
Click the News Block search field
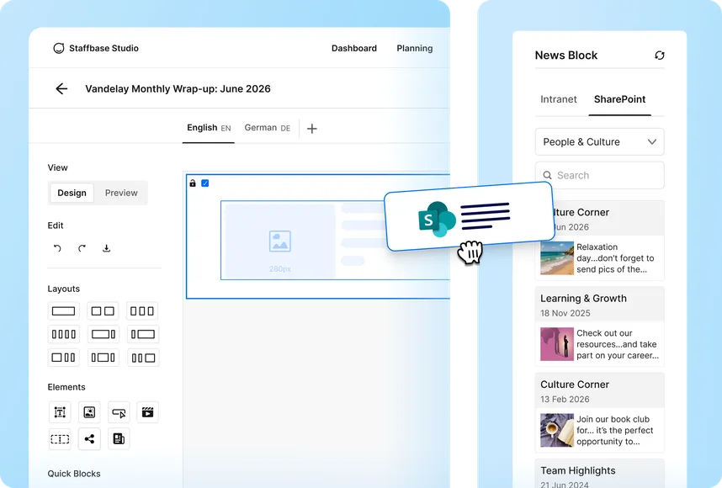[x=599, y=175]
